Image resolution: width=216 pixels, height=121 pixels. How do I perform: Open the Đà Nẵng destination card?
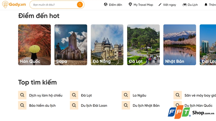[x=107, y=45]
